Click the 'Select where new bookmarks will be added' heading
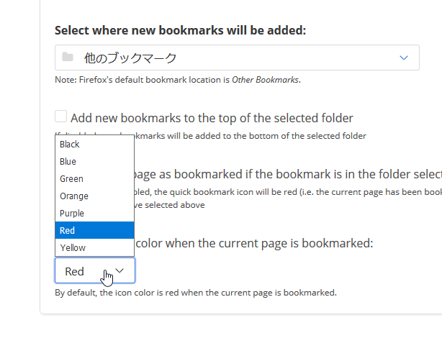This screenshot has width=442, height=338. point(181,30)
